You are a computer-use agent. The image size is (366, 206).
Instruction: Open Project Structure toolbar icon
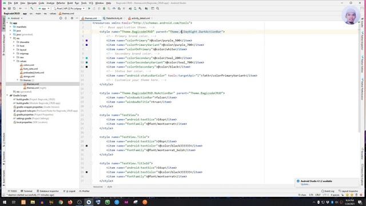tap(146, 9)
